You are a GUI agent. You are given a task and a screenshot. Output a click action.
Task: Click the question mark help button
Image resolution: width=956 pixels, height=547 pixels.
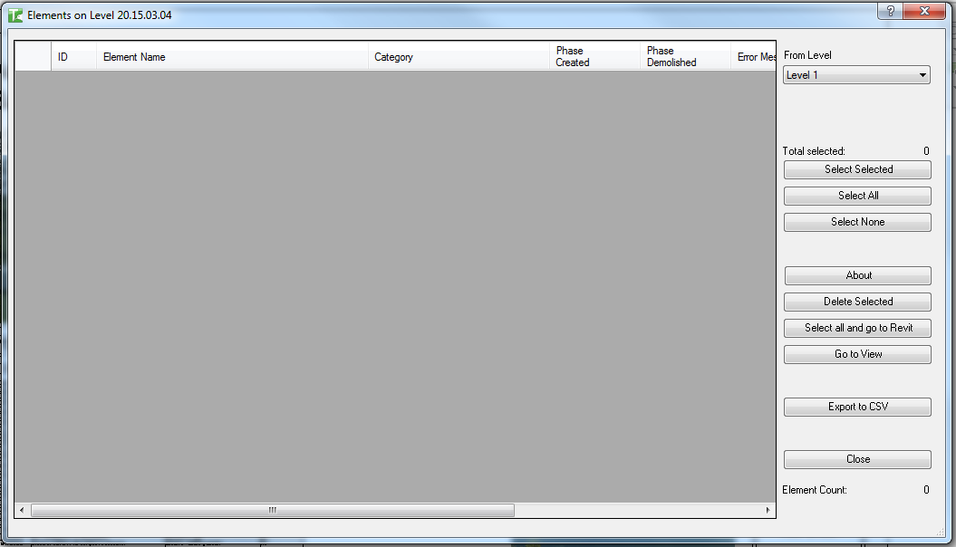(890, 11)
